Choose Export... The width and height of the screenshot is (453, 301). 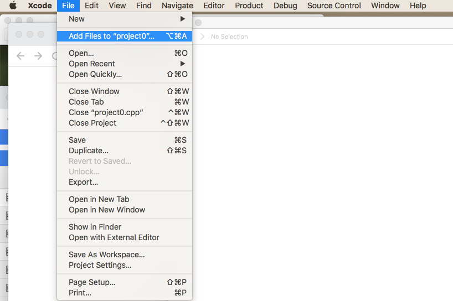pos(125,183)
